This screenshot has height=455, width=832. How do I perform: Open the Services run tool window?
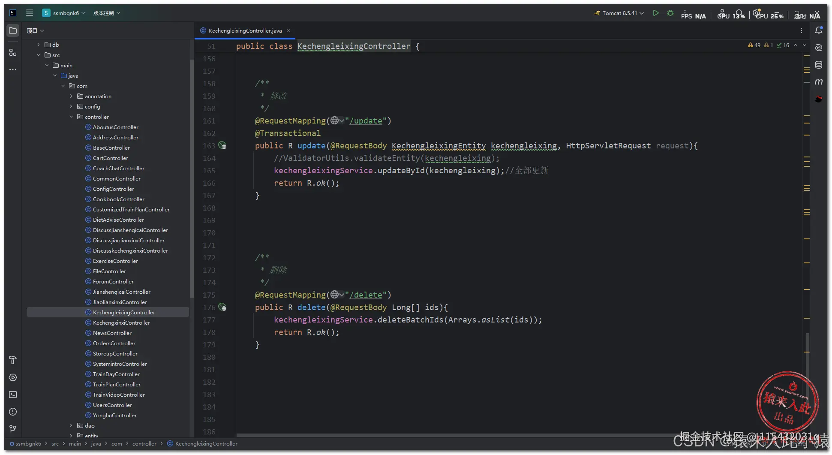coord(13,377)
